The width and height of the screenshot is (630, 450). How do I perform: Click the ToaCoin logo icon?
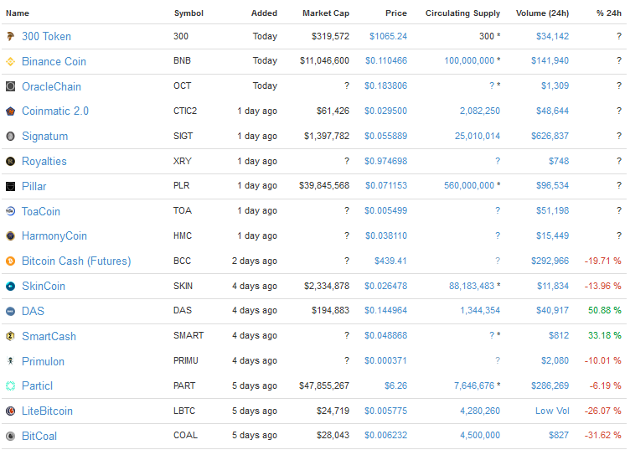(x=10, y=211)
